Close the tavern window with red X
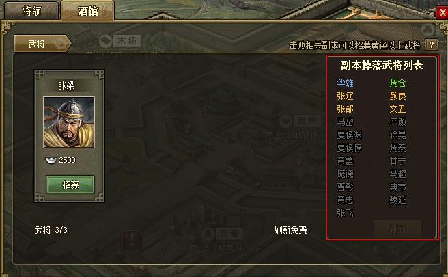The width and height of the screenshot is (448, 277). (x=442, y=12)
